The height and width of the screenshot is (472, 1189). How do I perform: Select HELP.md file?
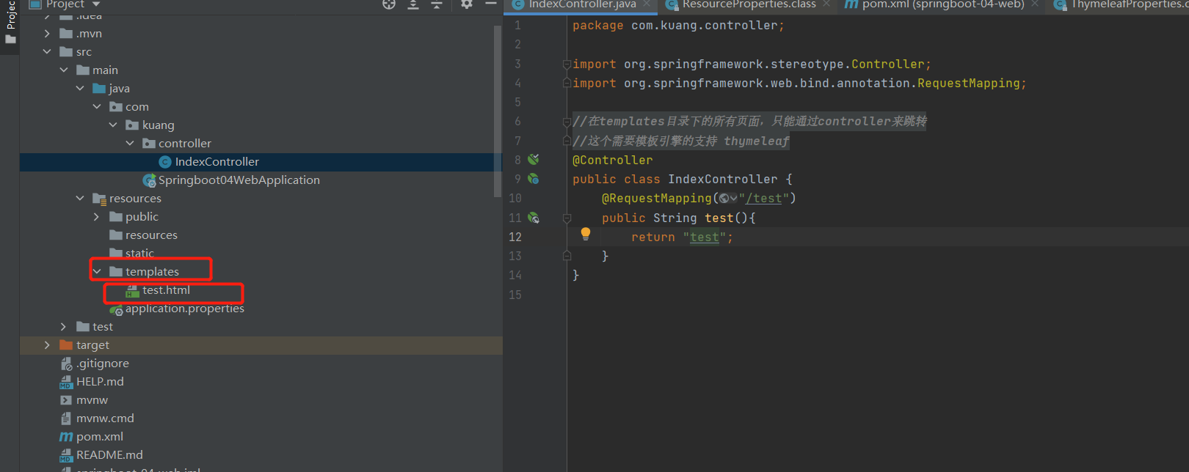92,382
